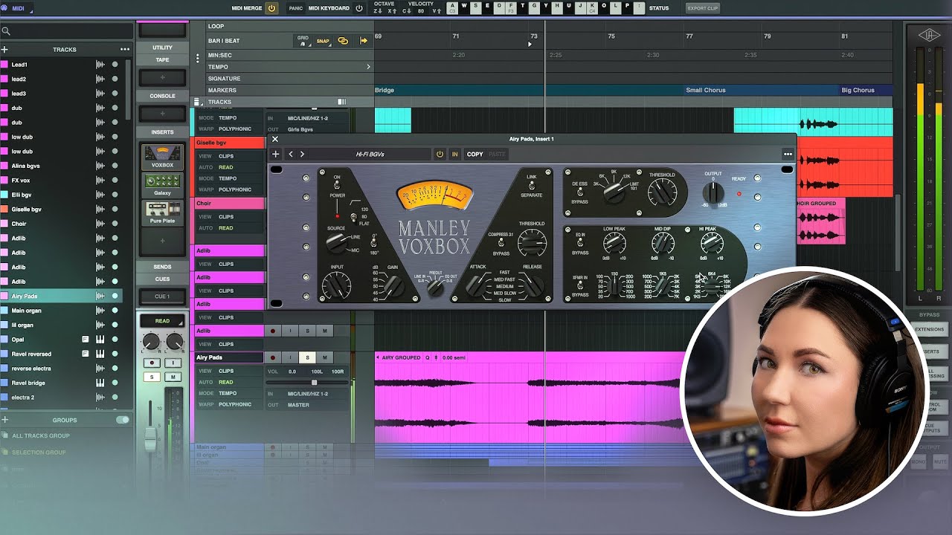The image size is (952, 535).
Task: Click the TRACKS header layout icon
Action: tap(342, 102)
